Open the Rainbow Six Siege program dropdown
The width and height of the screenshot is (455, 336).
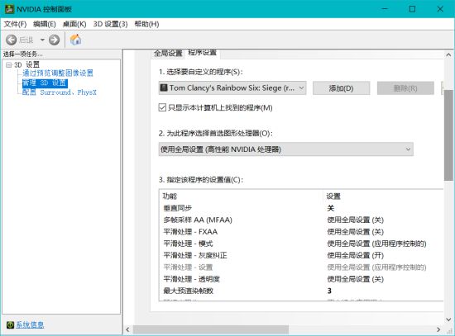point(232,88)
